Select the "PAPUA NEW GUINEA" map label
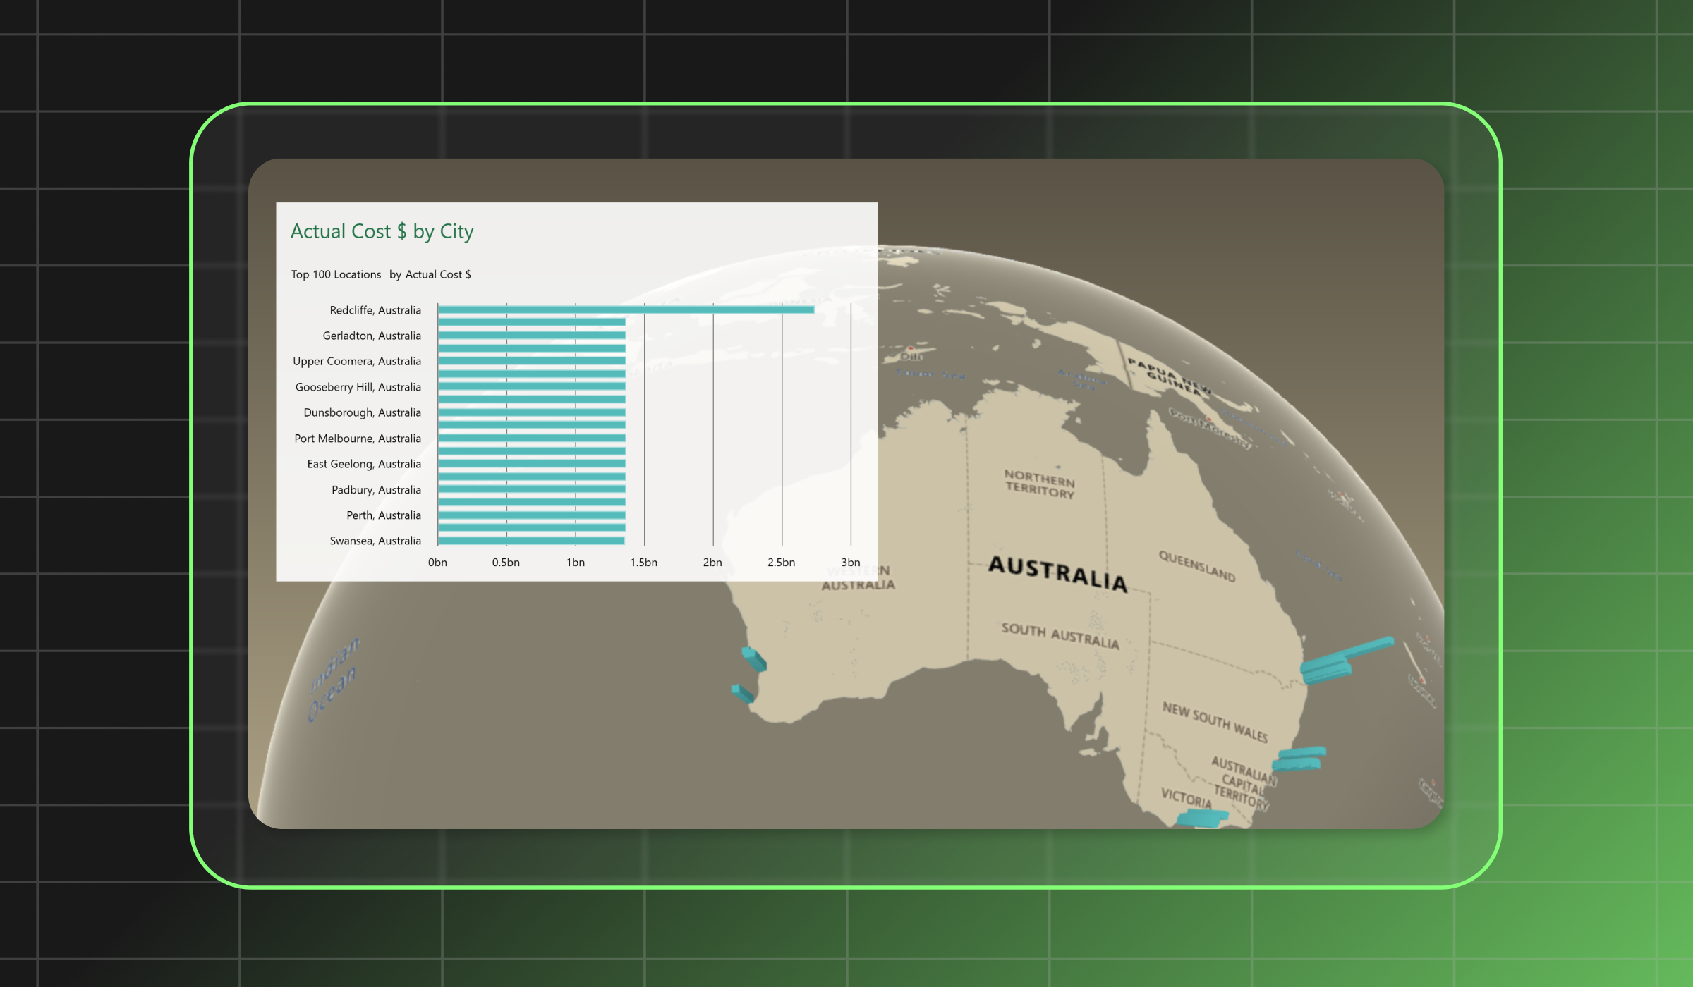The image size is (1693, 987). pos(1170,376)
